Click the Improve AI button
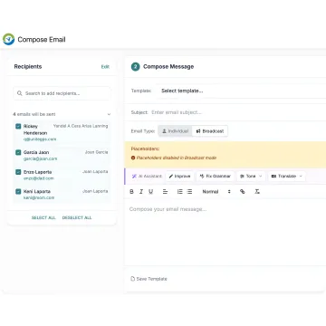The height and width of the screenshot is (326, 326). (x=179, y=177)
